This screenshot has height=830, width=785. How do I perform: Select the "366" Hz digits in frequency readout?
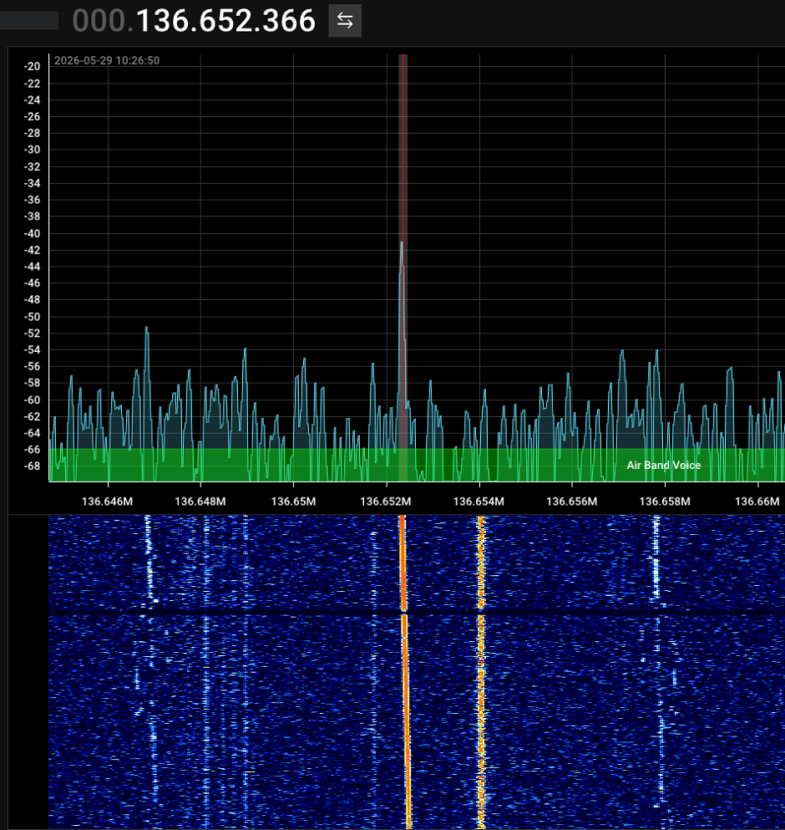coord(289,21)
